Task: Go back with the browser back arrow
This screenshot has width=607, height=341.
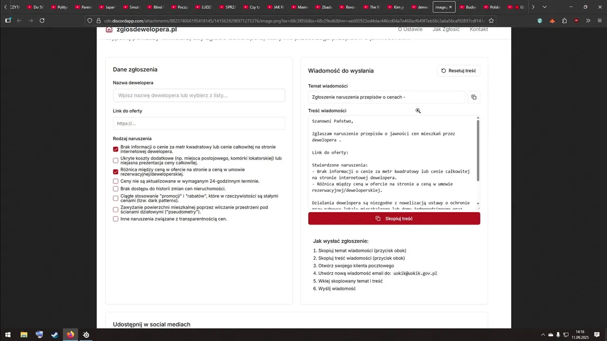Action: (19, 21)
